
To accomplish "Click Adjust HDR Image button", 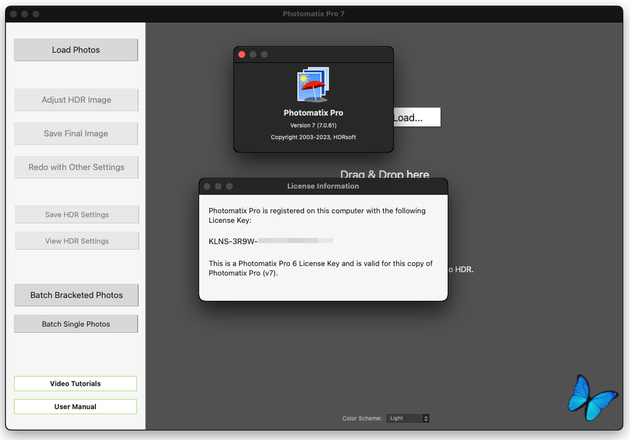I will coord(76,100).
